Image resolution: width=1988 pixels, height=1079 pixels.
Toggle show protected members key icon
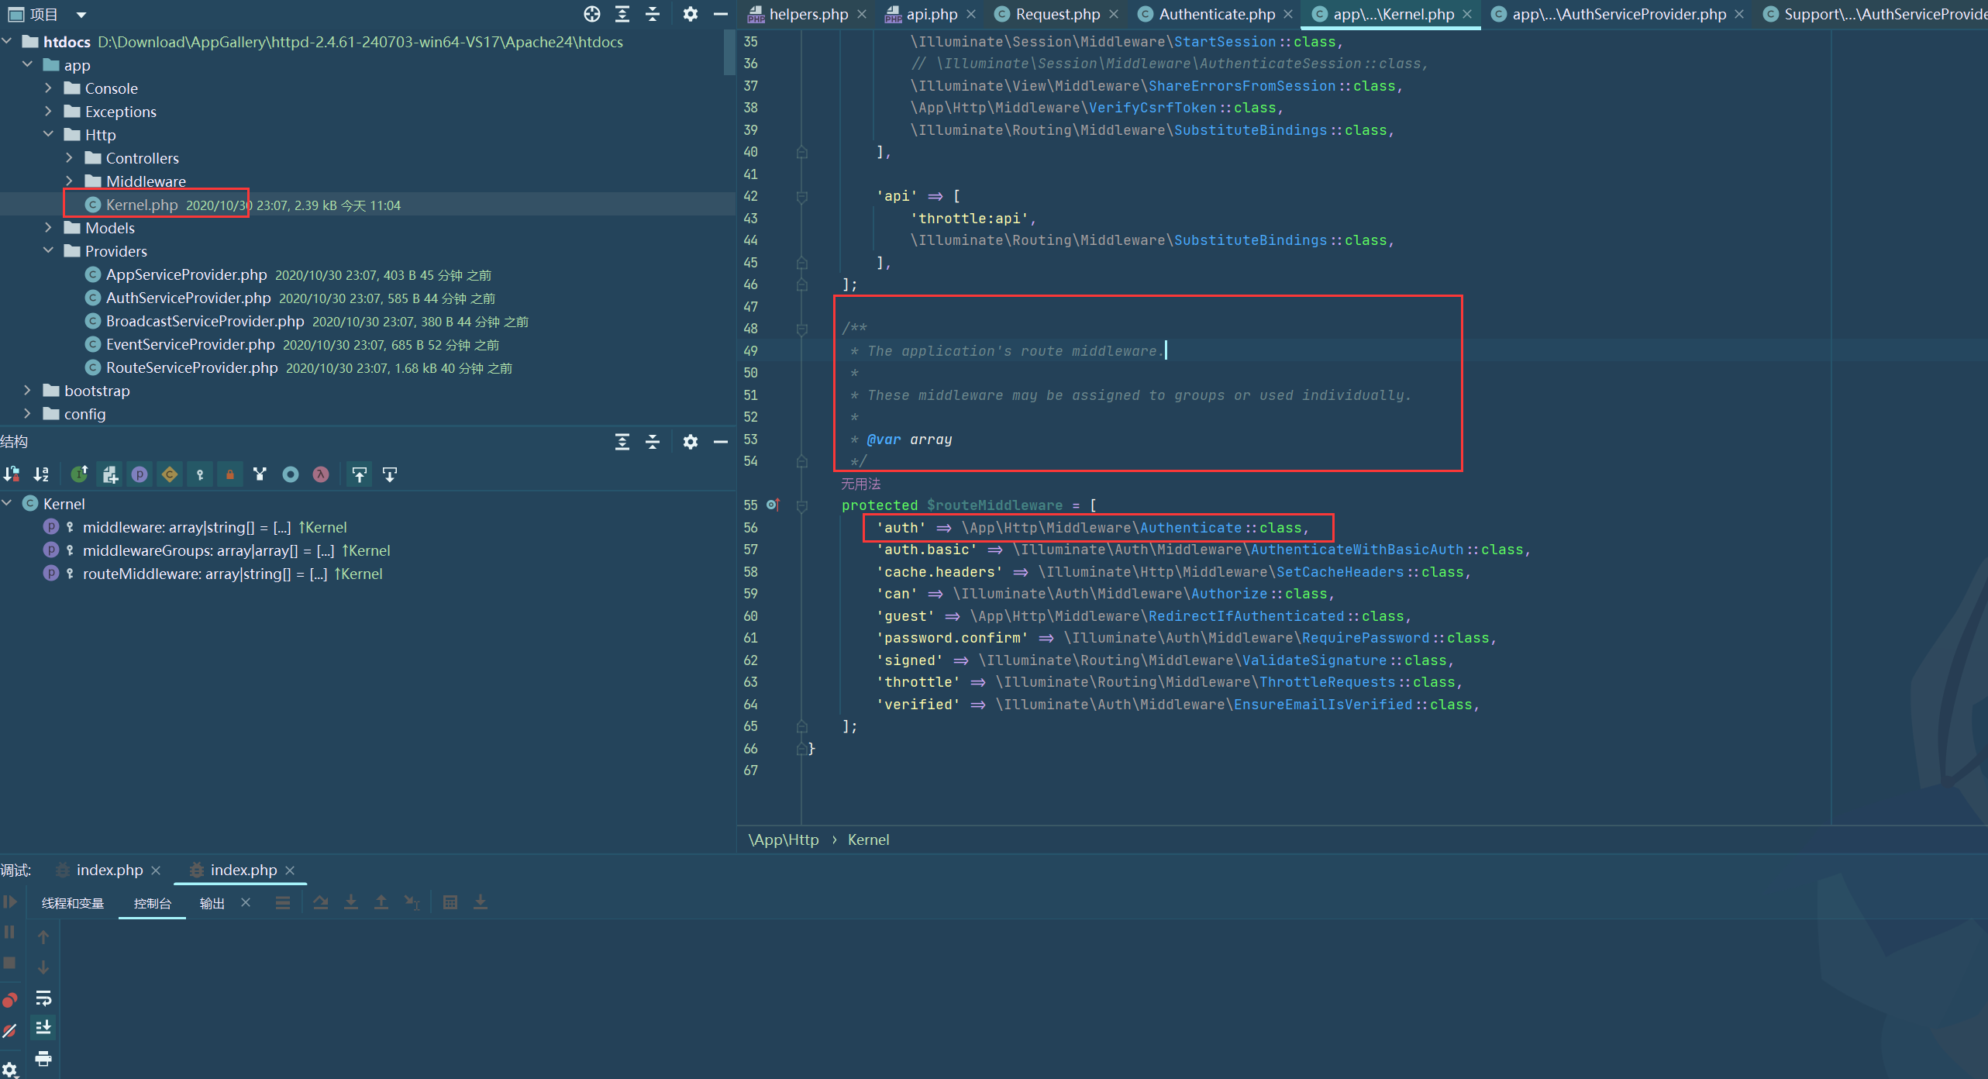[200, 474]
